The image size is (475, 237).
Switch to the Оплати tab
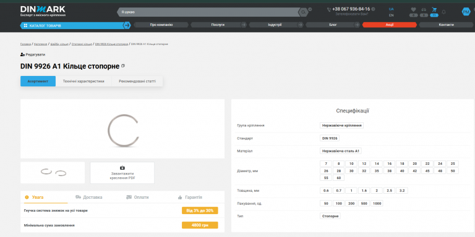point(137,197)
